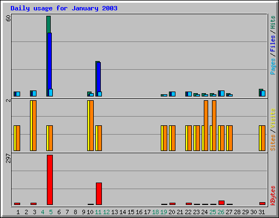This screenshot has height=218, width=279.
Task: Click the blue 'Files' legend label
Action: 272,44
